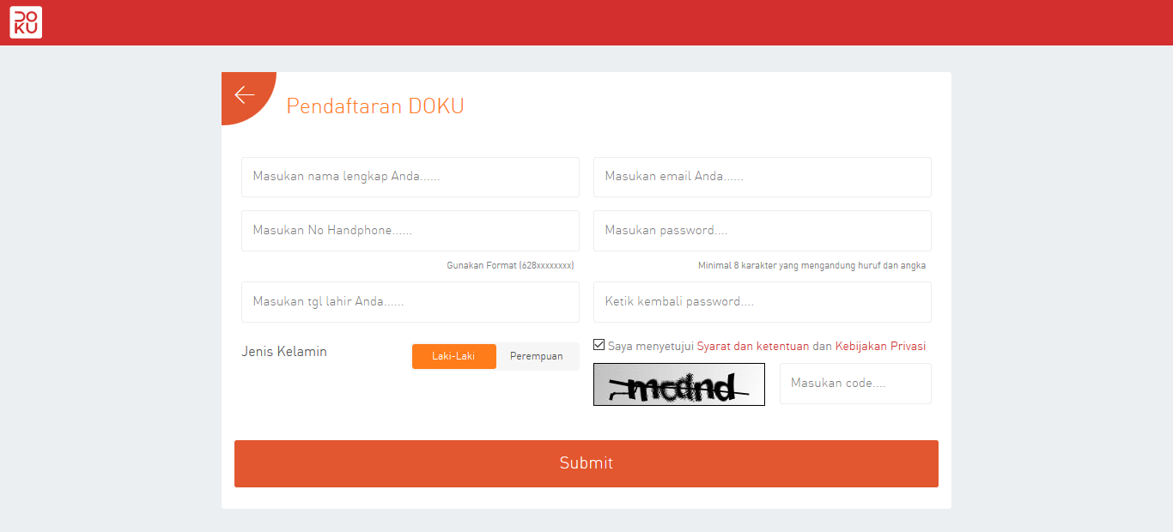Viewport: 1173px width, 532px height.
Task: Select the Masukan password field
Action: [x=763, y=231]
